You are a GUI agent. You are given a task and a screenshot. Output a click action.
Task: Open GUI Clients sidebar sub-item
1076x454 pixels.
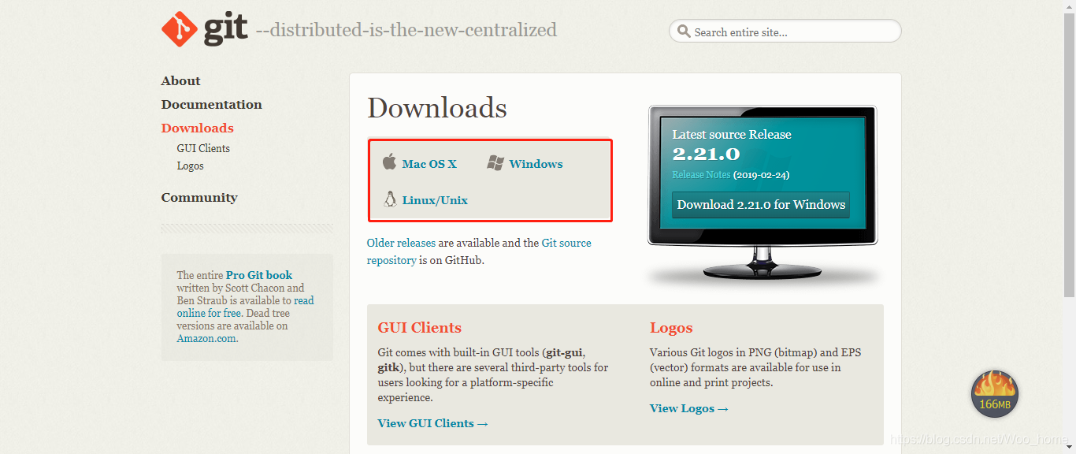(203, 148)
